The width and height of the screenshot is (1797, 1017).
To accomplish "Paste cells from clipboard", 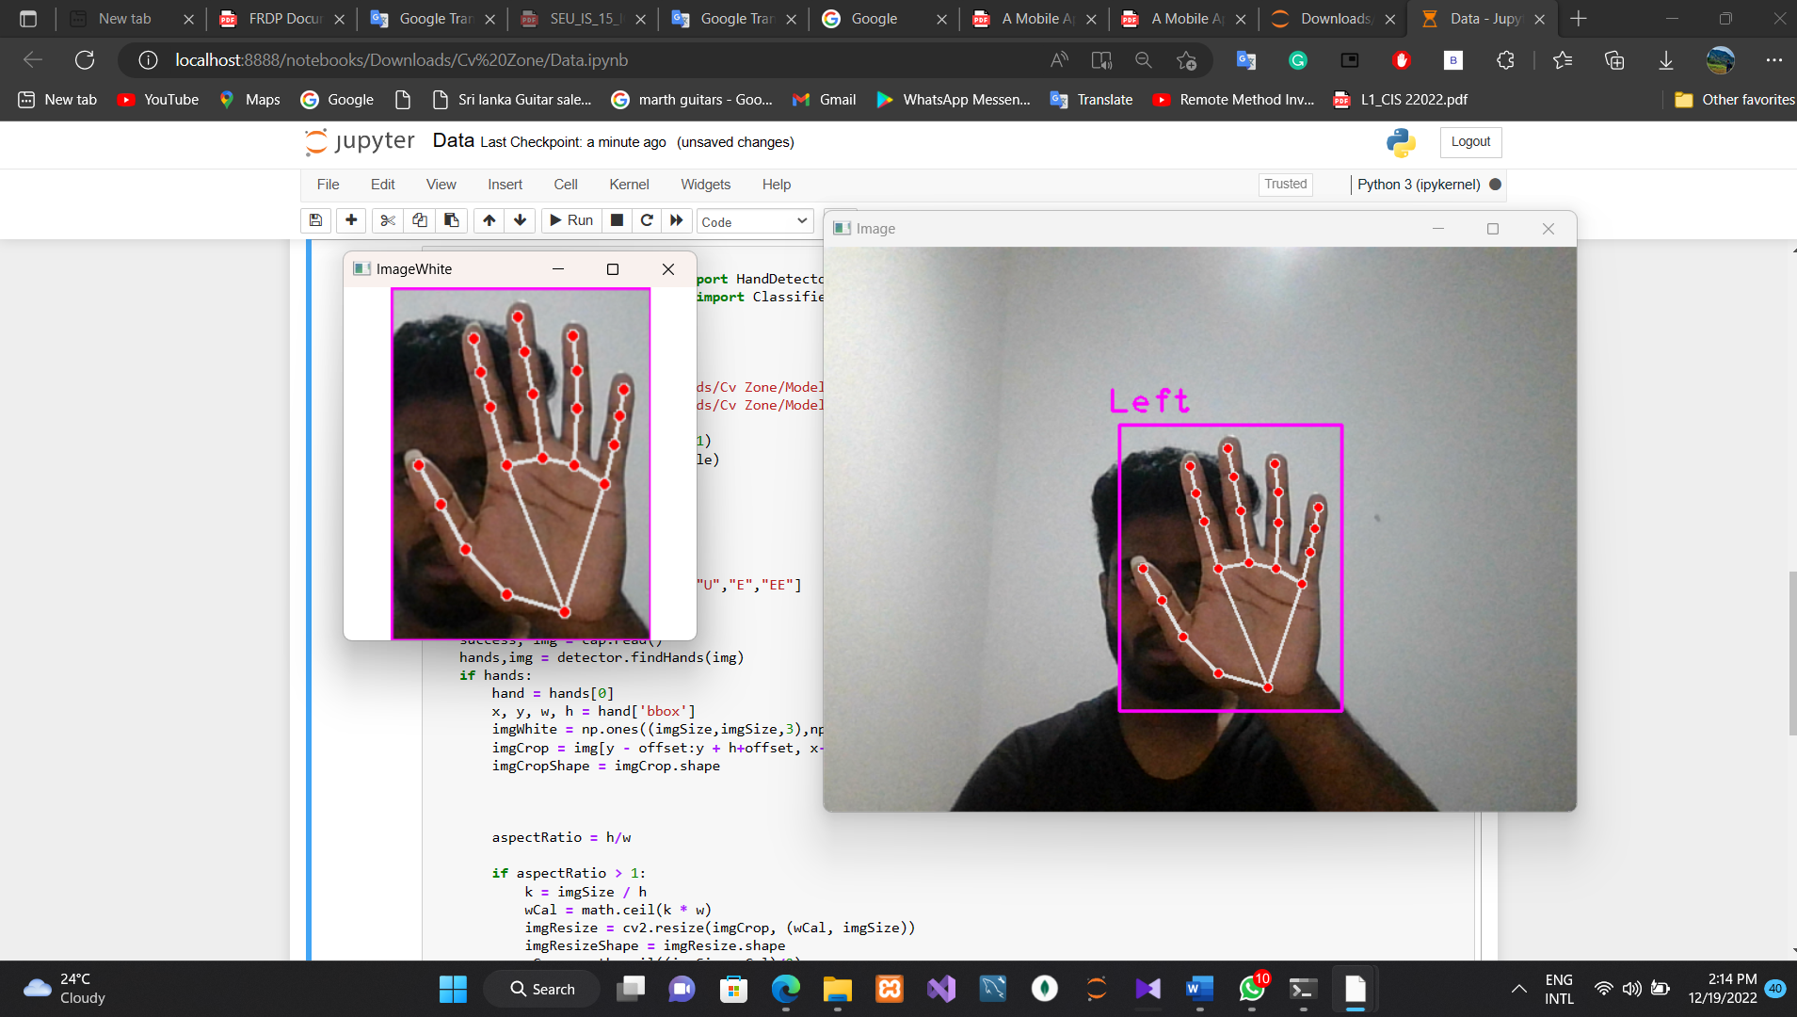I will pos(452,220).
